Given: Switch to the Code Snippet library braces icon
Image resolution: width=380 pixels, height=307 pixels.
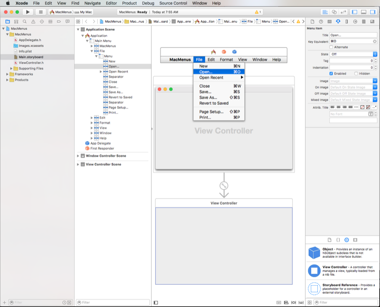Looking at the screenshot, I should coord(338,241).
